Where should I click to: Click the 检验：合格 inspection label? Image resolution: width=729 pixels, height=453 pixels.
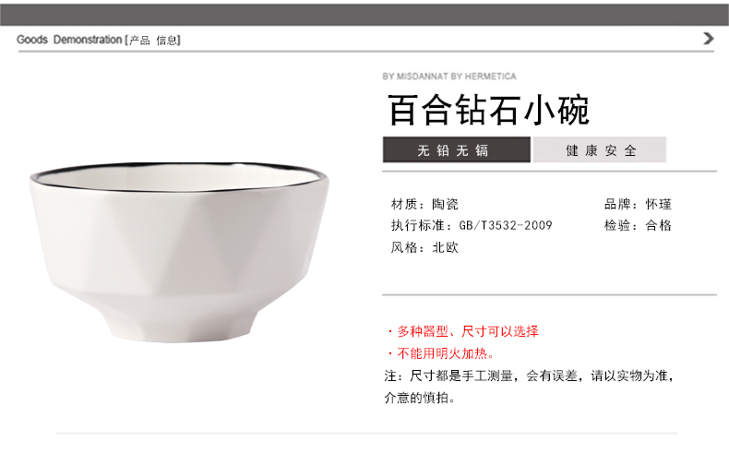coord(638,225)
